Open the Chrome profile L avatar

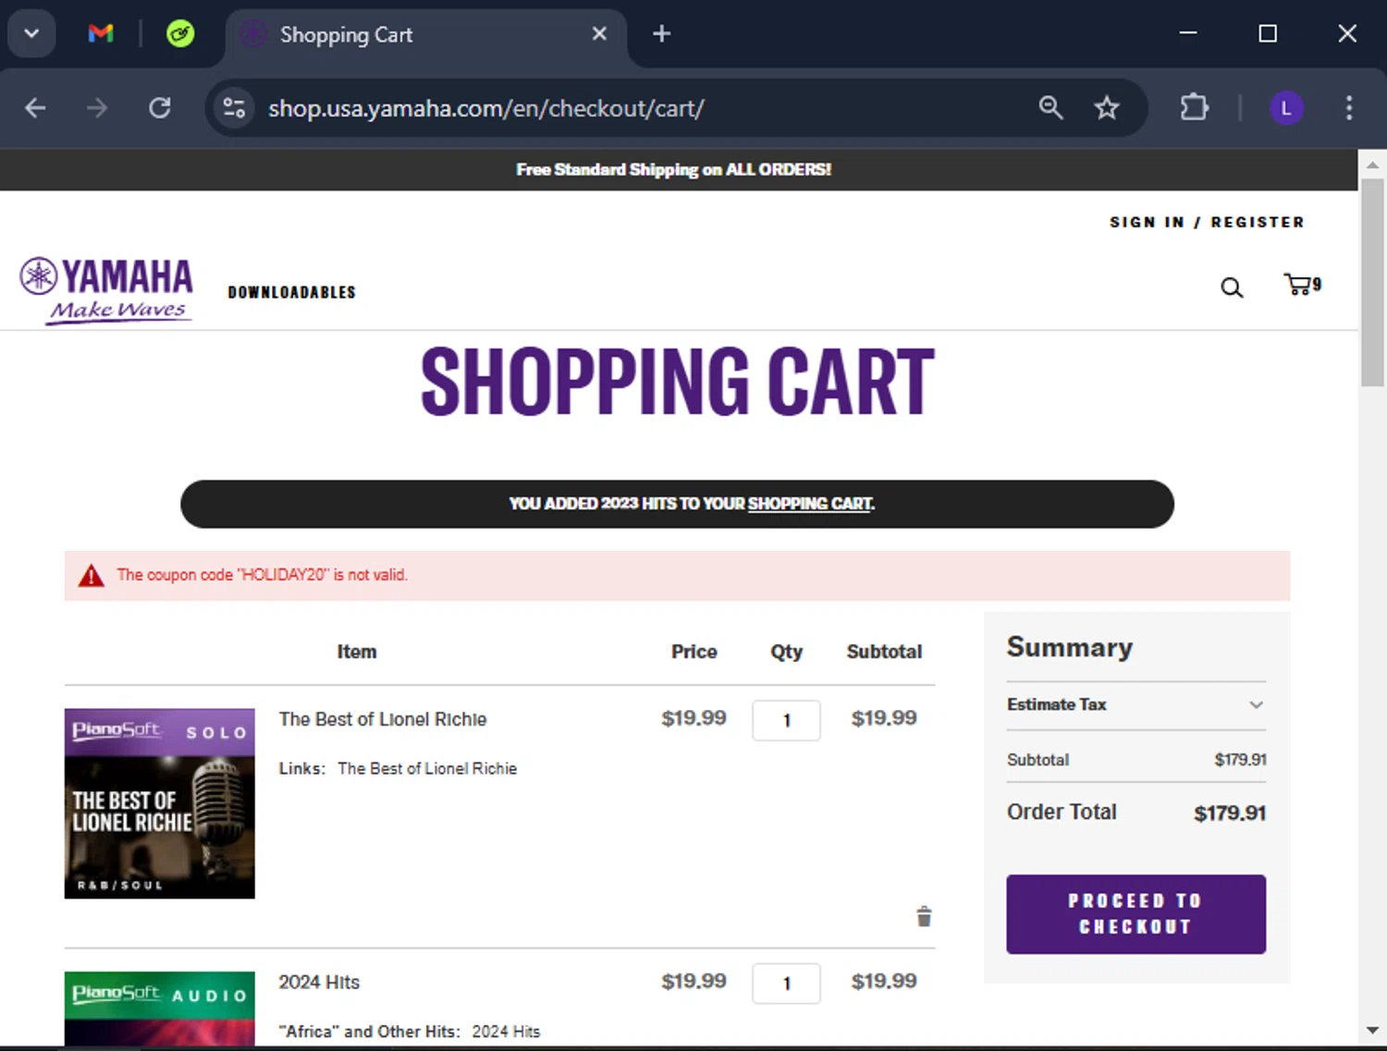pos(1286,108)
